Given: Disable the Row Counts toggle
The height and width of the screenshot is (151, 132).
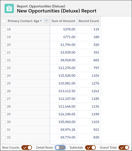Looking at the screenshot, I should pyautogui.click(x=27, y=148).
